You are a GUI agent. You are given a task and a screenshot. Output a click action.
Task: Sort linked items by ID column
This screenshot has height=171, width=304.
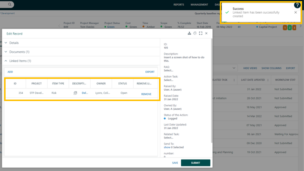[15, 84]
